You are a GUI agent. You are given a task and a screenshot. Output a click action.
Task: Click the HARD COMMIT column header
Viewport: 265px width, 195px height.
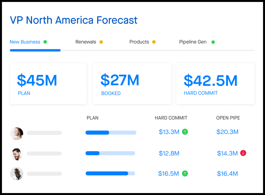171,118
